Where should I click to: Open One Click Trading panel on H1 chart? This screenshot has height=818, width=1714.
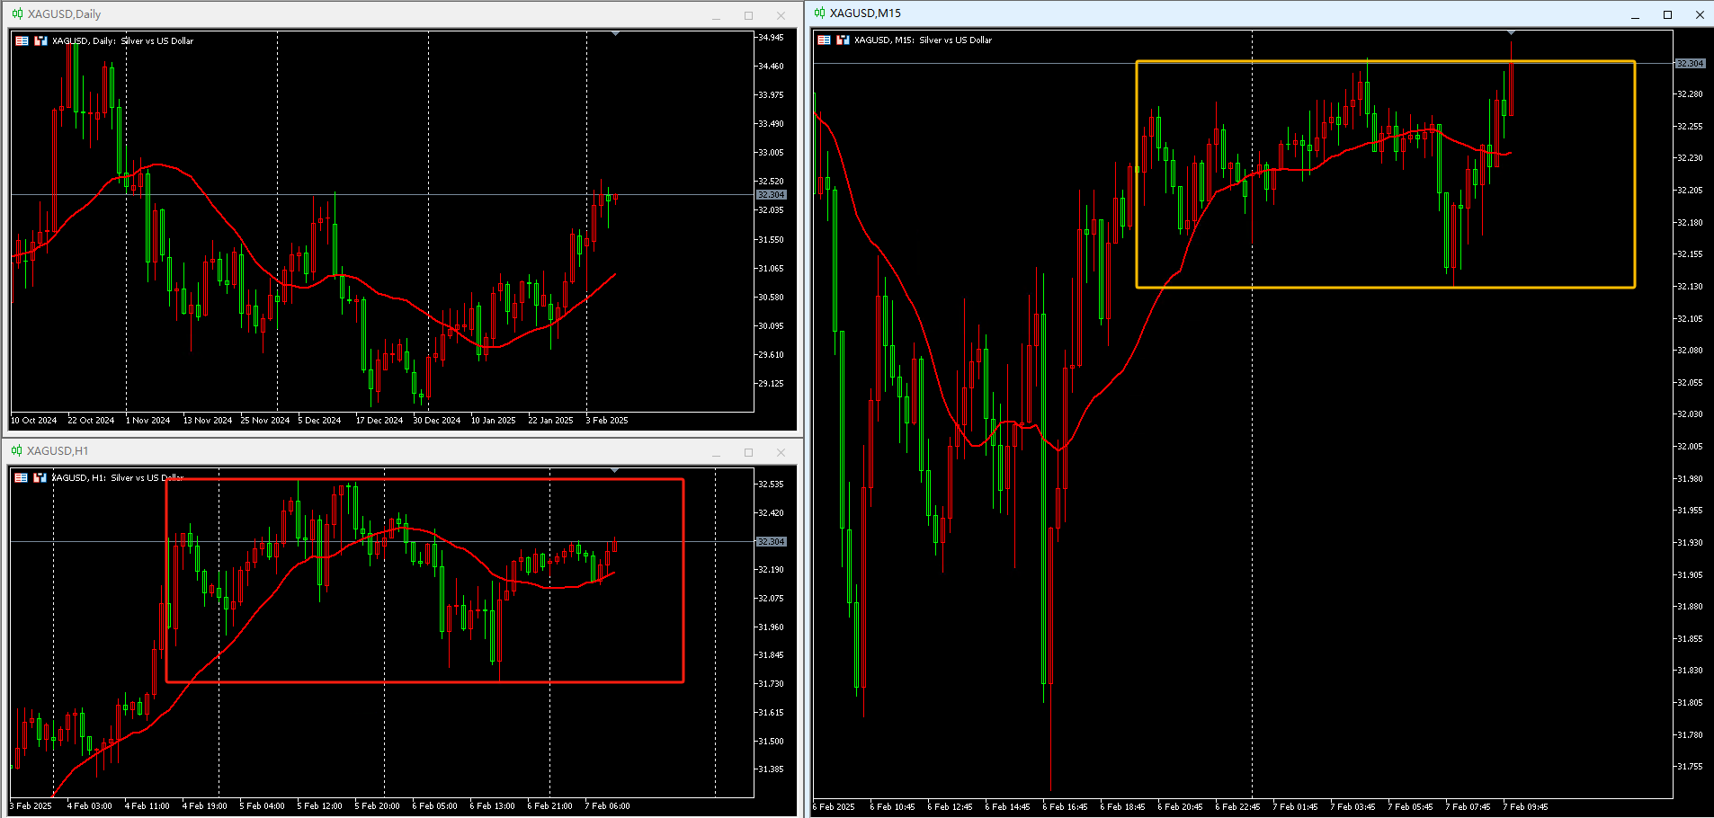(x=22, y=478)
